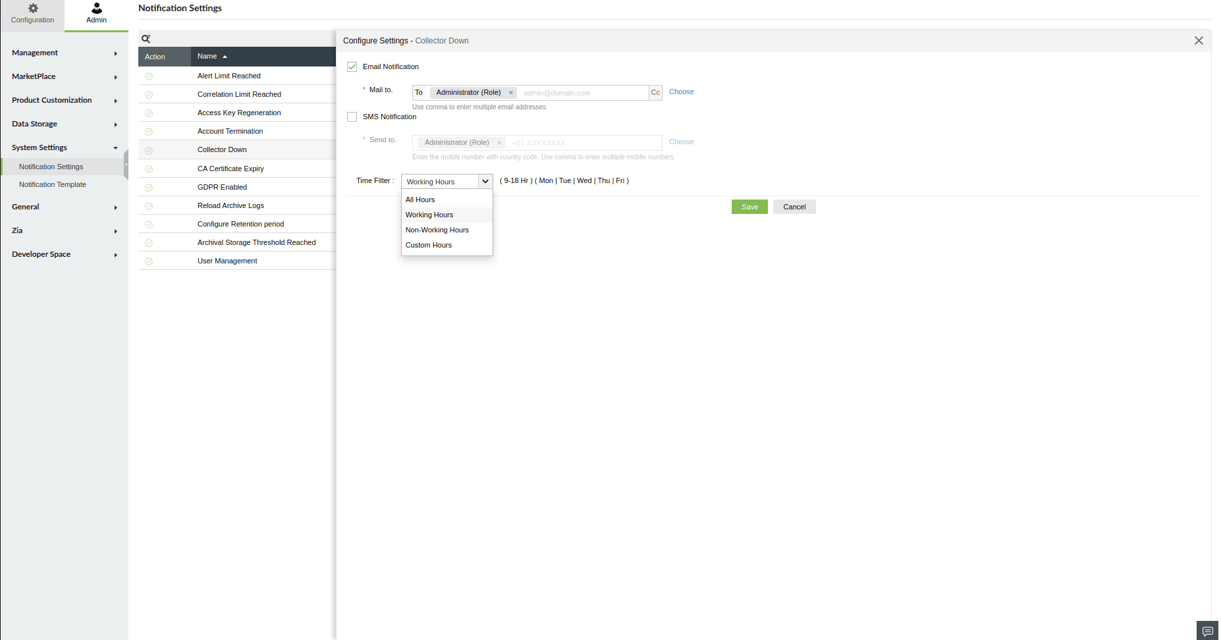Toggle status icon for CA Certificate Expiry
Image resolution: width=1221 pixels, height=640 pixels.
click(x=149, y=169)
